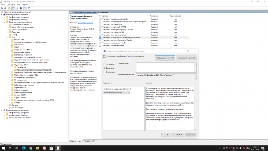Open the Windows Start menu
Viewport: 268px width, 151px height.
click(3, 148)
